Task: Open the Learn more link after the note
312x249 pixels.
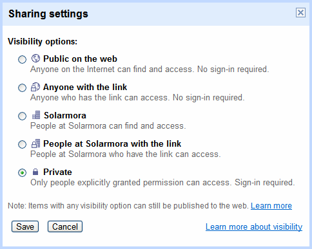Action: pyautogui.click(x=271, y=206)
